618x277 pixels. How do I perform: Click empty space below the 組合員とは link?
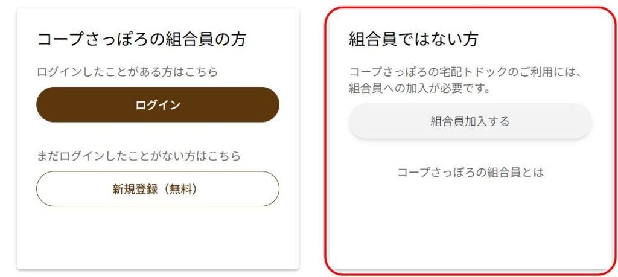point(470,223)
